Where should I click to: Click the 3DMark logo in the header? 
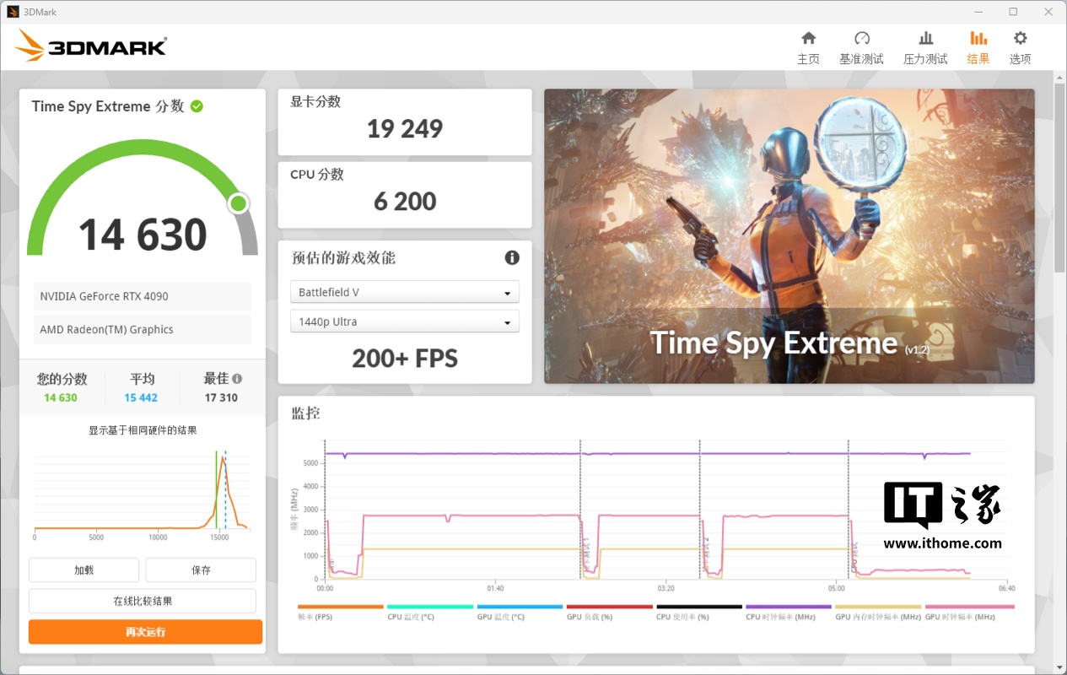tap(90, 46)
